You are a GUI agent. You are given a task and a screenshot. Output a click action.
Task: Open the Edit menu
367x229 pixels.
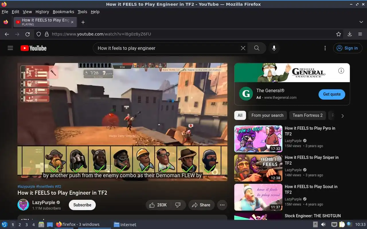15,12
